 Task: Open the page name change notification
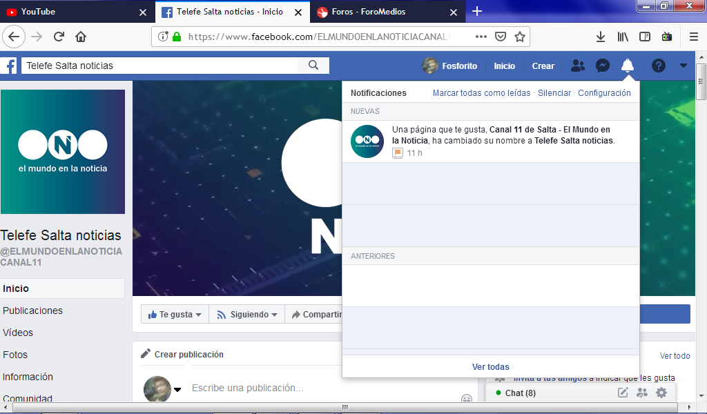[491, 141]
